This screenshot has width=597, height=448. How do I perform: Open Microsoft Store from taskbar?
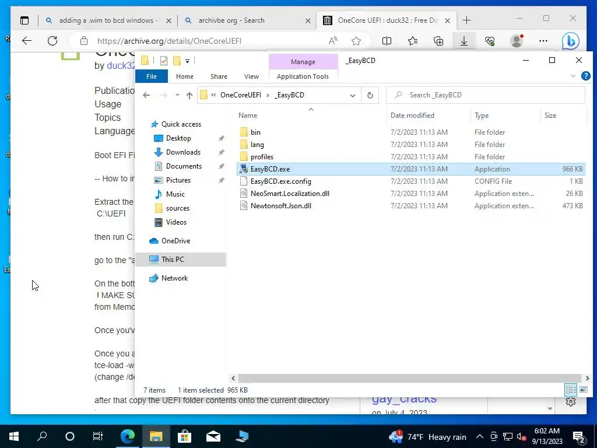tap(185, 436)
